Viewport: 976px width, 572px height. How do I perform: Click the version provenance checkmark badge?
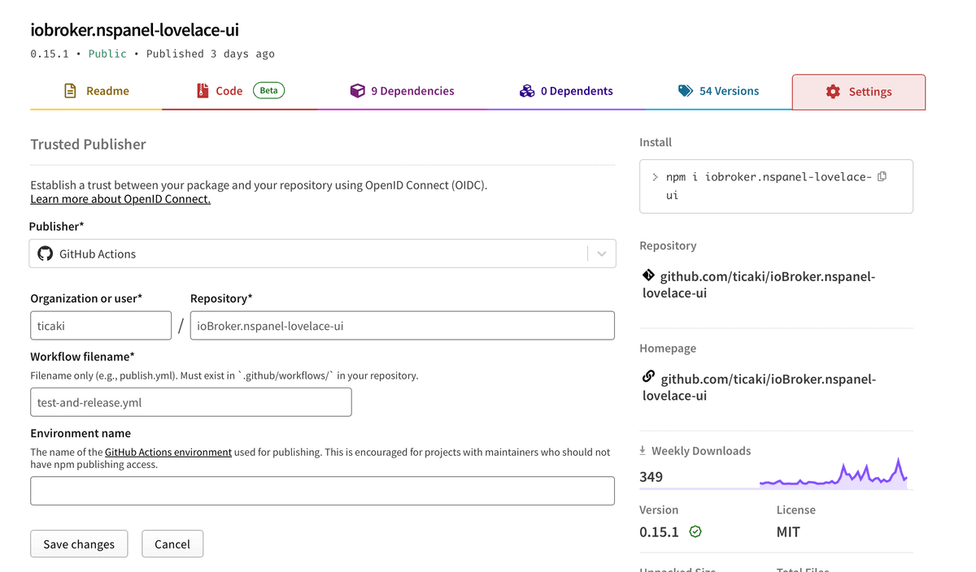pyautogui.click(x=695, y=532)
